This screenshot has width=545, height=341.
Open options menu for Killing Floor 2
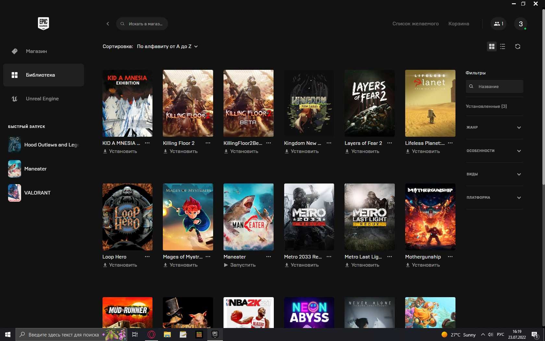[208, 143]
